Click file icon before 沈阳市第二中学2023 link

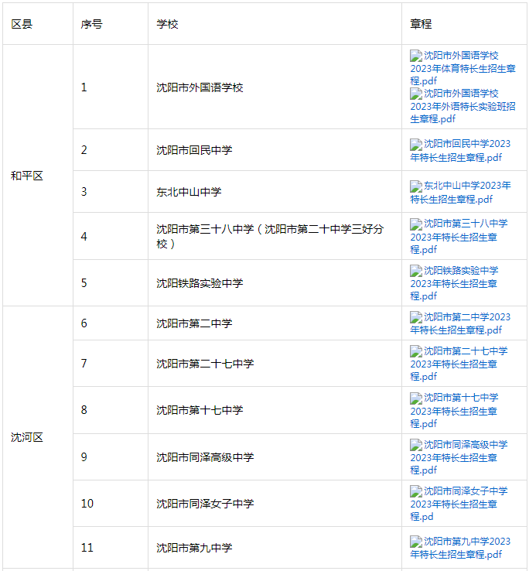pyautogui.click(x=416, y=317)
